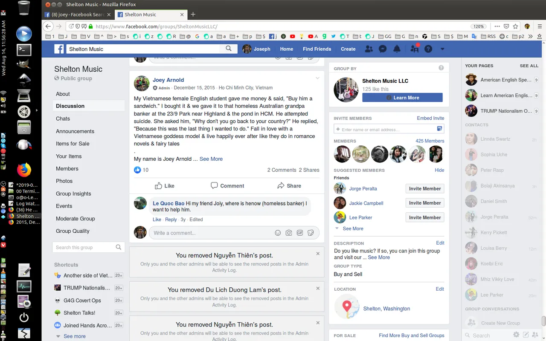Add sticker in comment box

(x=311, y=233)
